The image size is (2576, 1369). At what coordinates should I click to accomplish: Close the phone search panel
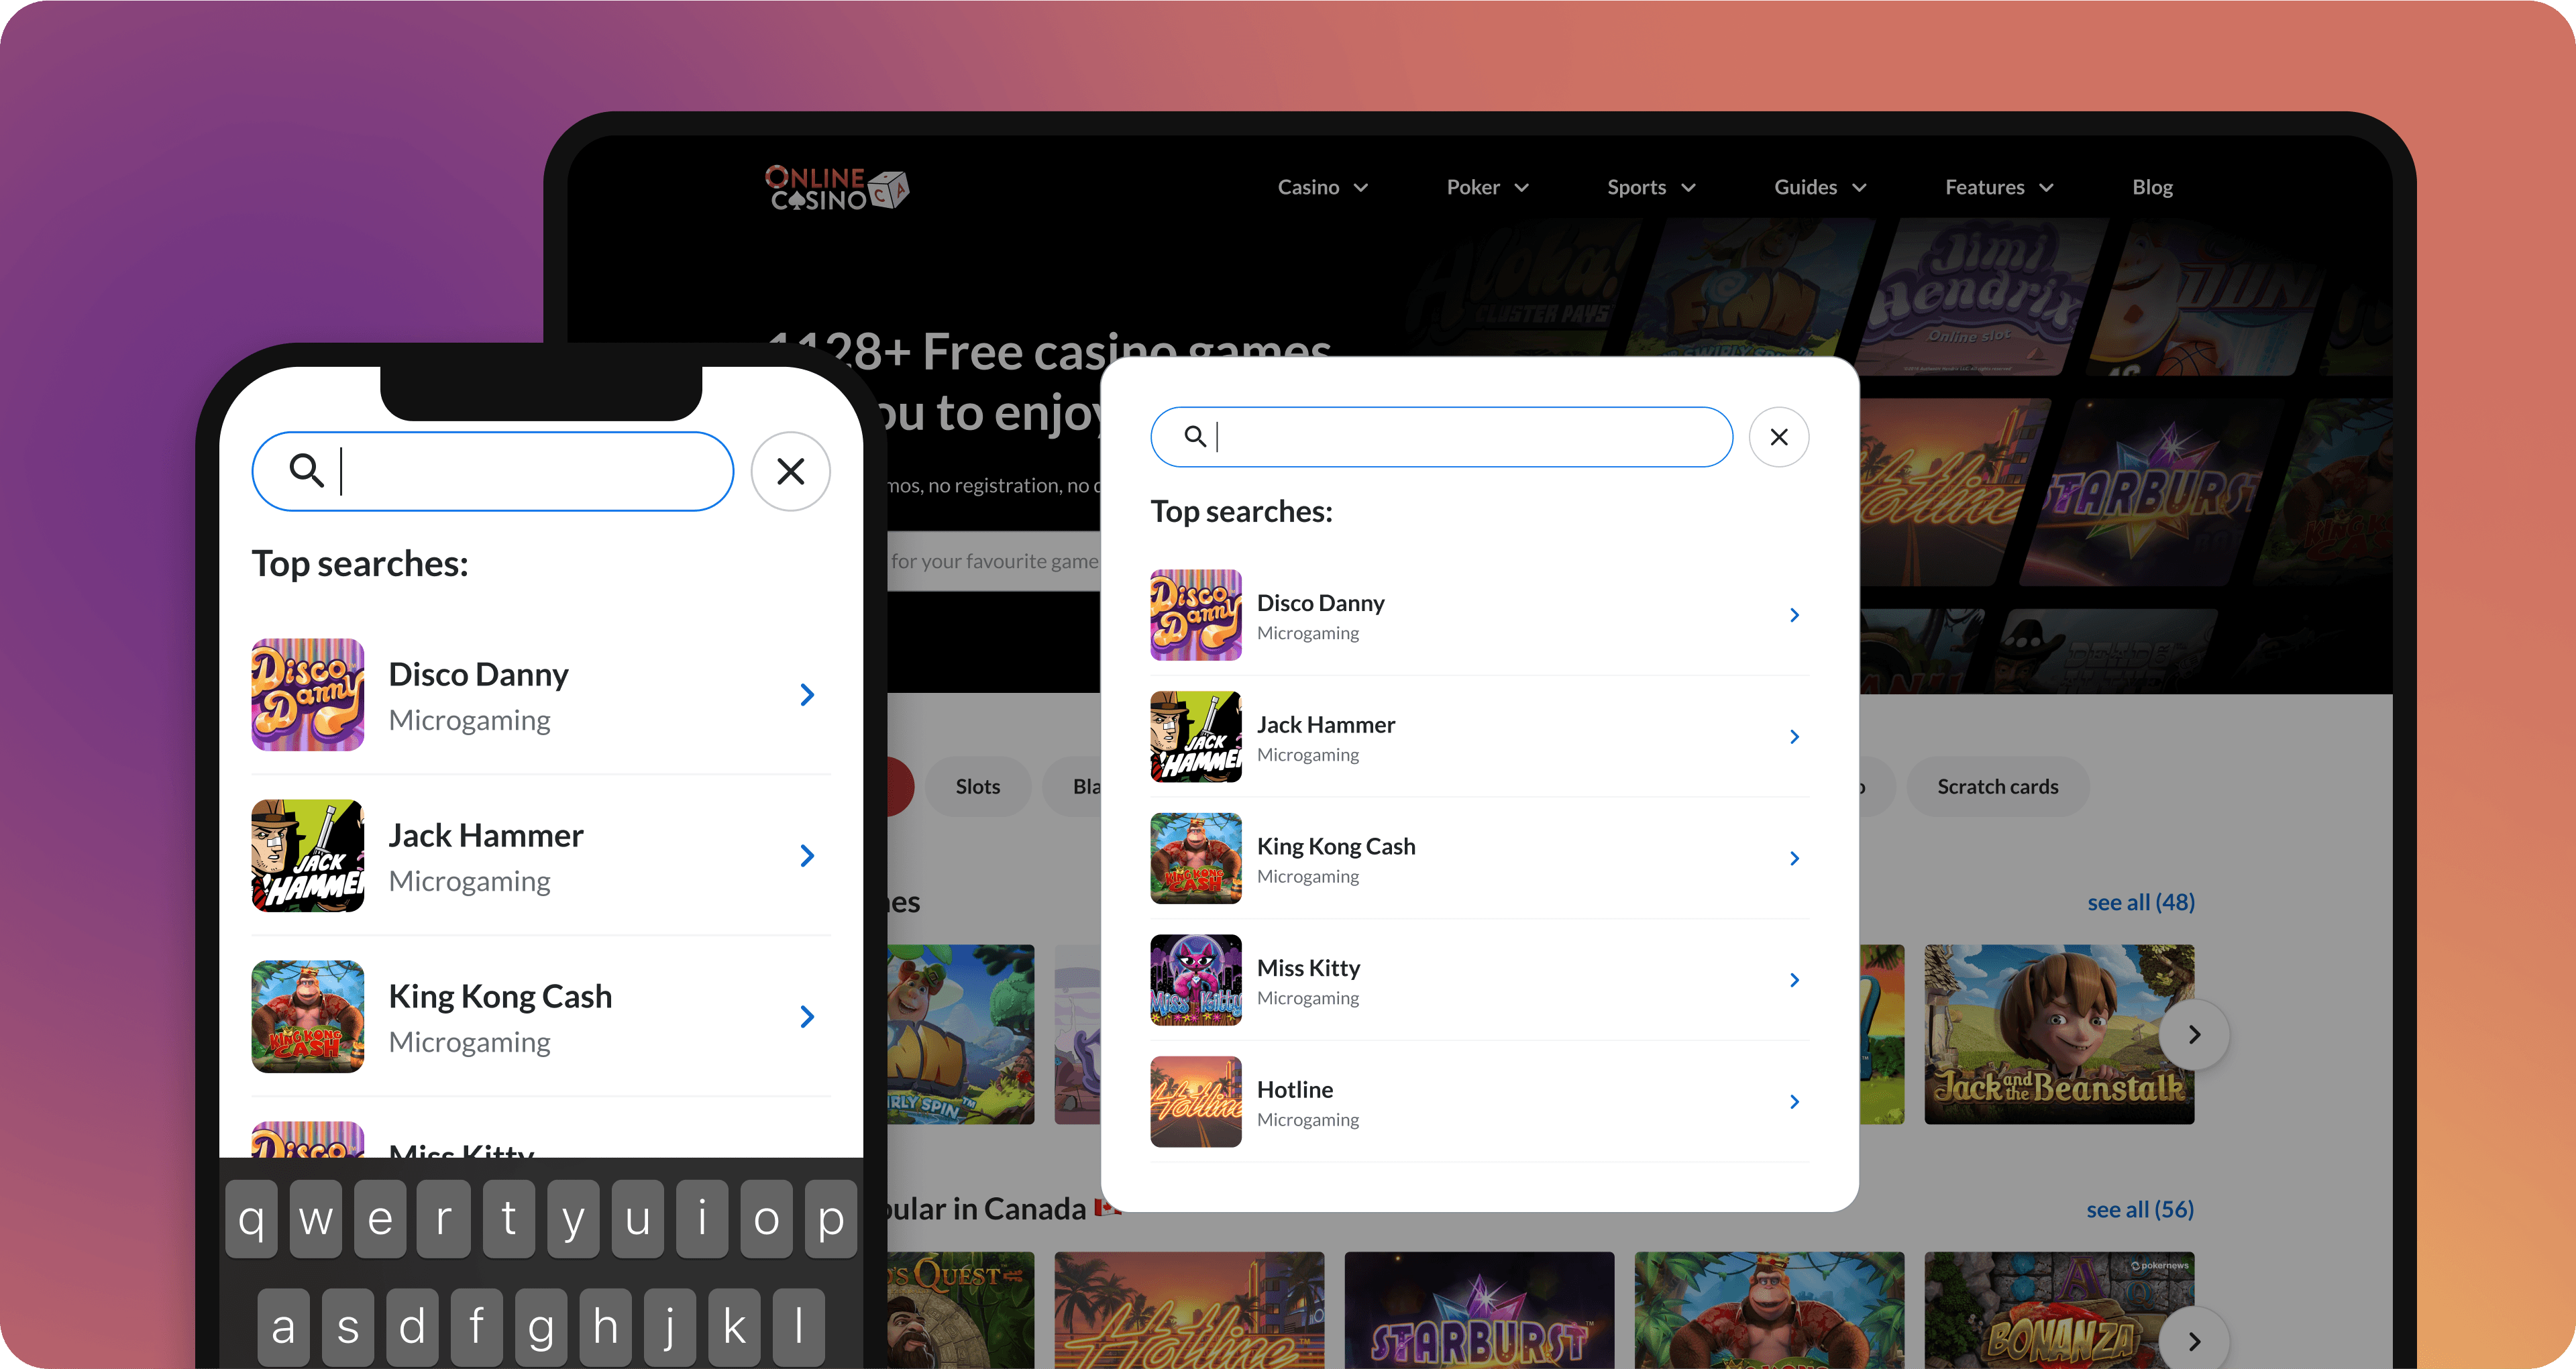click(791, 471)
